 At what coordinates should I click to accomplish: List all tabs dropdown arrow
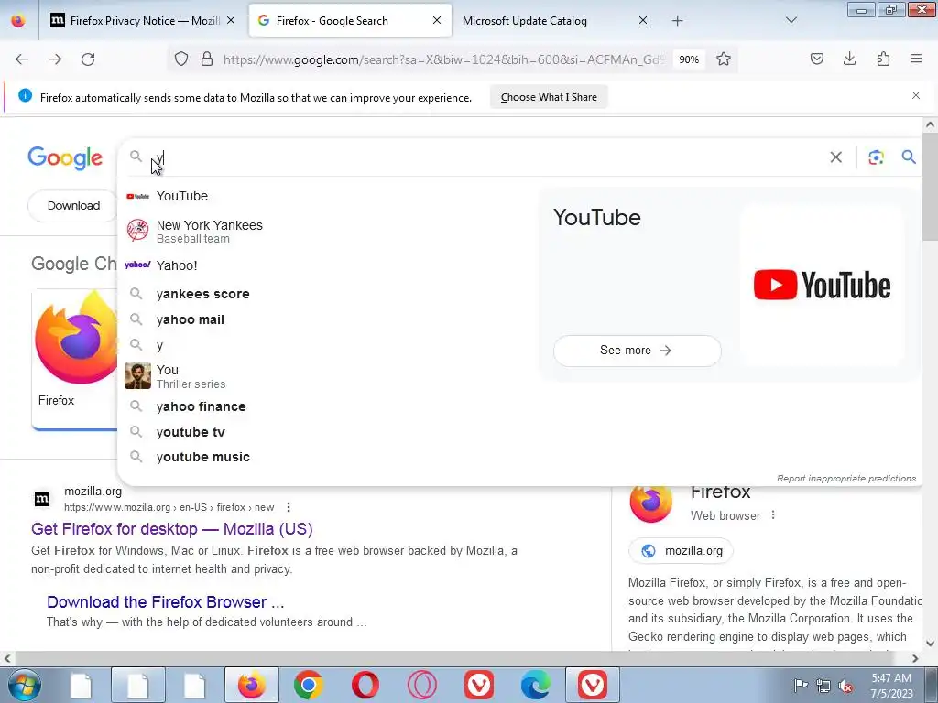click(791, 21)
